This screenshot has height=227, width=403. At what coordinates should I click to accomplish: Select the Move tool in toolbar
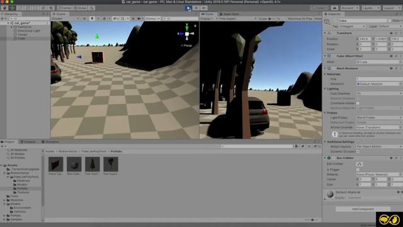click(12, 8)
